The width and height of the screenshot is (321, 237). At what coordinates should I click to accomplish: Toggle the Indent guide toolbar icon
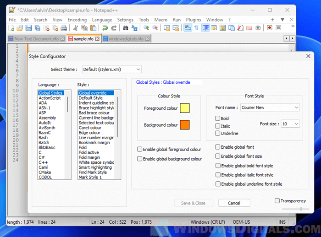click(205, 28)
